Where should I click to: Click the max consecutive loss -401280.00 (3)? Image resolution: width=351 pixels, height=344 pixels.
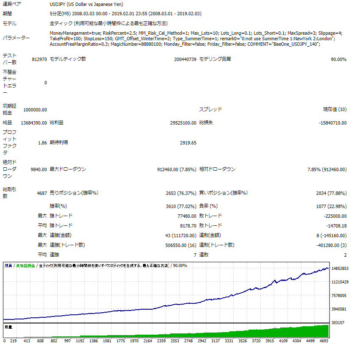(331, 245)
